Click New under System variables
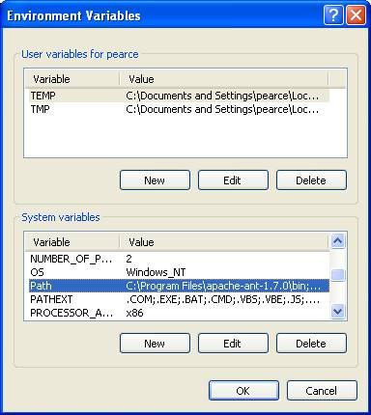Viewport: 371px width, 415px height. coord(155,344)
